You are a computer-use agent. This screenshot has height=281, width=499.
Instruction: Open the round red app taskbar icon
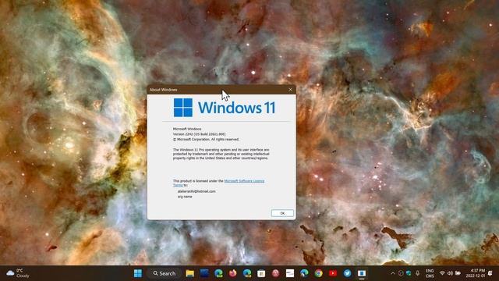(275, 273)
